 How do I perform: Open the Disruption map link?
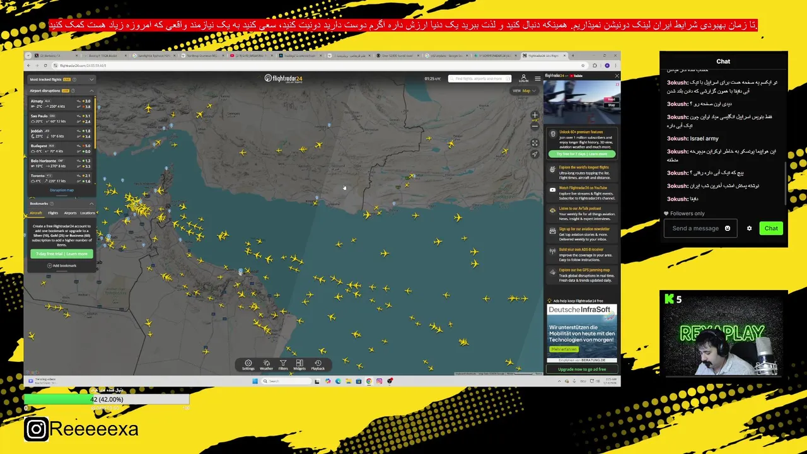click(62, 190)
